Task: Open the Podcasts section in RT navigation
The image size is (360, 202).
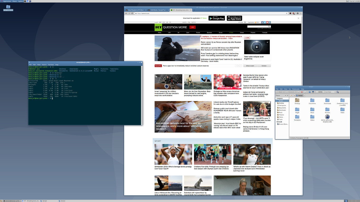Action: click(x=265, y=33)
